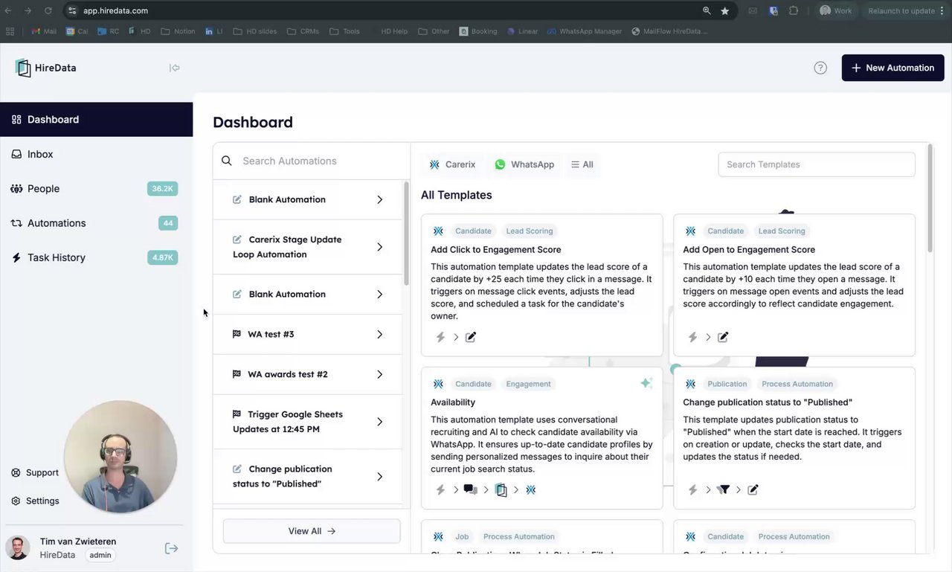
Task: Navigate to Automations in sidebar
Action: pos(57,223)
